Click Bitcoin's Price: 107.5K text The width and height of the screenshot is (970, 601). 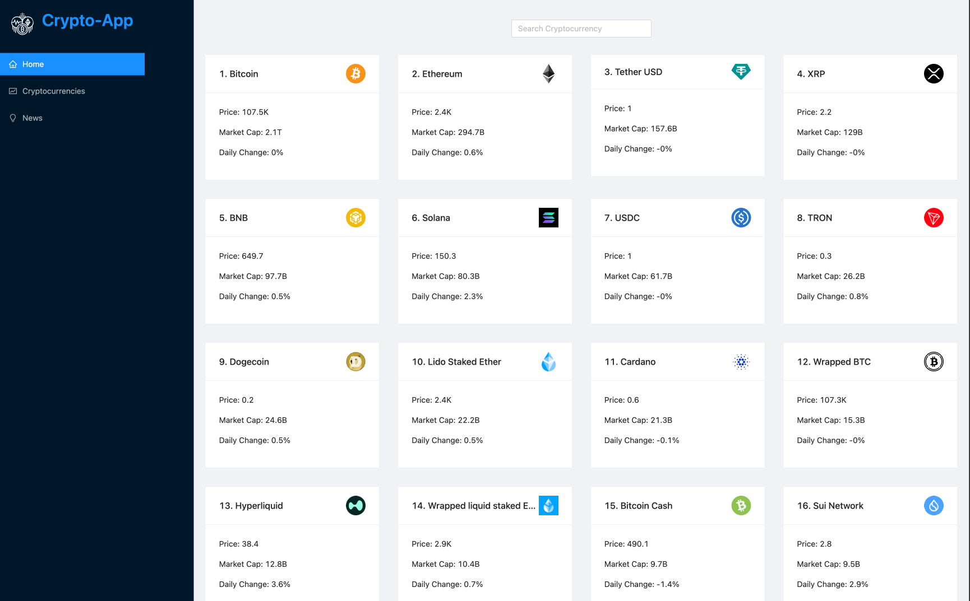tap(244, 112)
